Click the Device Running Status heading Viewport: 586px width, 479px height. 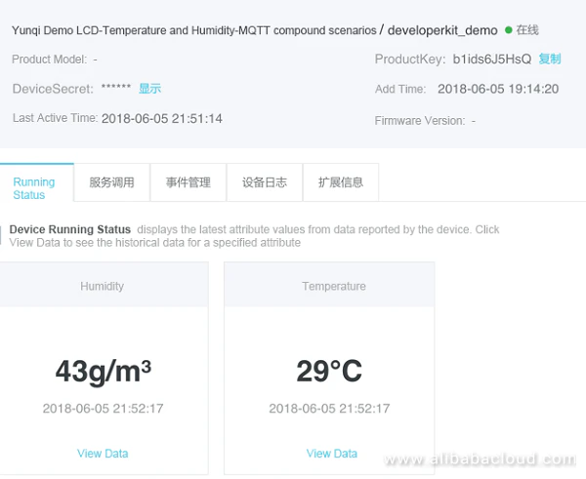70,229
